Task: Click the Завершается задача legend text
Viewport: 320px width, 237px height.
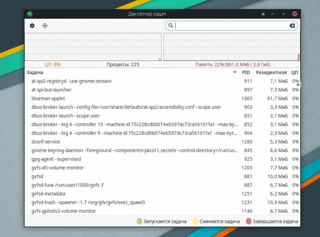Action: pos(275,221)
